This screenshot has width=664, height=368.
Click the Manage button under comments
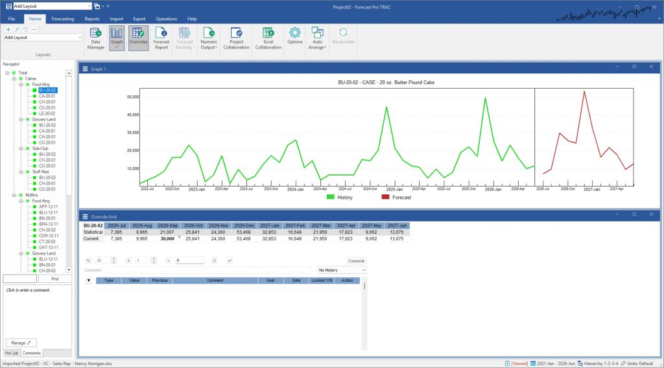21,342
